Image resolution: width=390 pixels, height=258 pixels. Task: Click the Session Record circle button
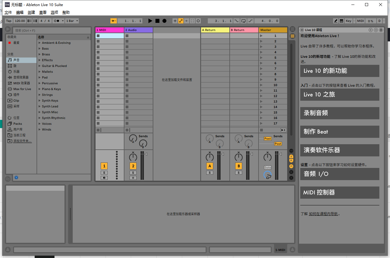click(x=198, y=21)
